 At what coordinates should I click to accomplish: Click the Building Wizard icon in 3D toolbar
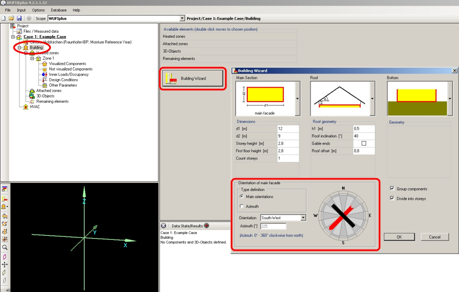pos(4,199)
